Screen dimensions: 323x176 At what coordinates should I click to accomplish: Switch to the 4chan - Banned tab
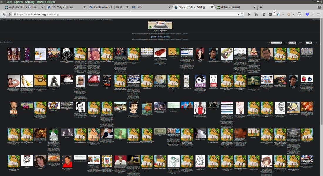[232, 7]
